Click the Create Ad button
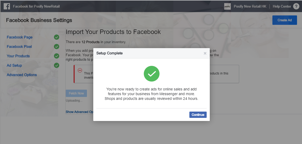The width and height of the screenshot is (302, 144). pyautogui.click(x=285, y=20)
